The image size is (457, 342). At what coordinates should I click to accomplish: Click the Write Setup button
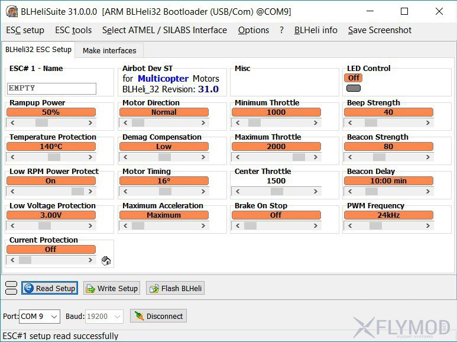pos(112,288)
